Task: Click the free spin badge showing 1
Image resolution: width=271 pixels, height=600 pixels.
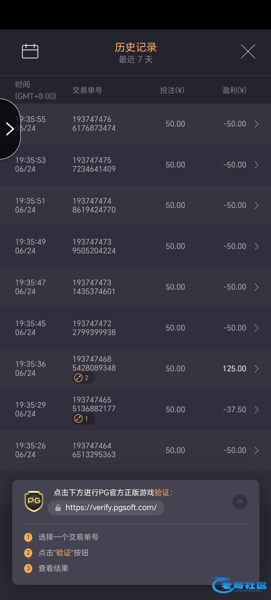Action: pos(83,418)
